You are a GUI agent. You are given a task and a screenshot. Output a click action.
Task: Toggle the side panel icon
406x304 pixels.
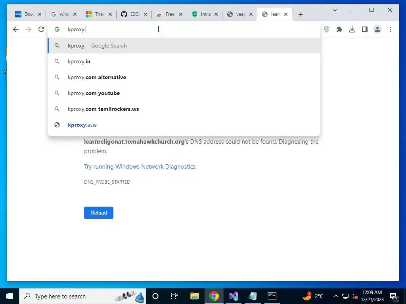[365, 29]
